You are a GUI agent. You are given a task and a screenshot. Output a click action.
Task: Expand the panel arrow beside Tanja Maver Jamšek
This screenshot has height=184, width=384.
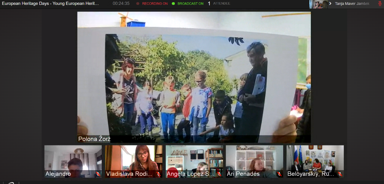tap(330, 3)
